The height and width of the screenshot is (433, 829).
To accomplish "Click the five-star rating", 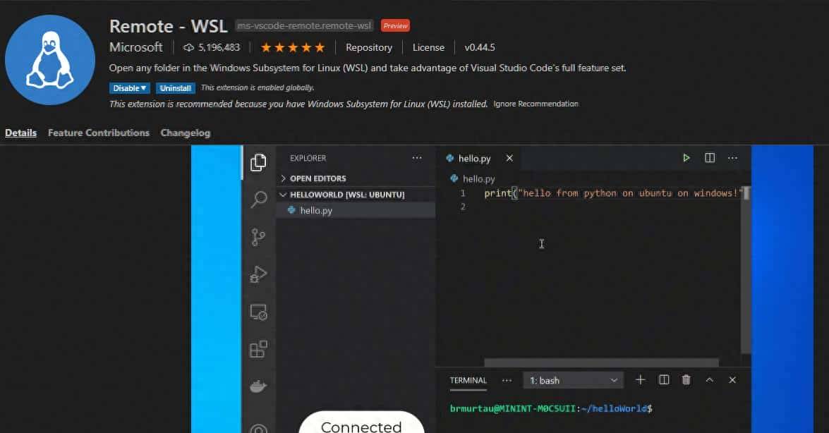I will (292, 47).
